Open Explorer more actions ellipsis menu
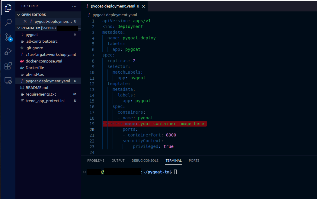The height and width of the screenshot is (199, 317). [x=74, y=6]
